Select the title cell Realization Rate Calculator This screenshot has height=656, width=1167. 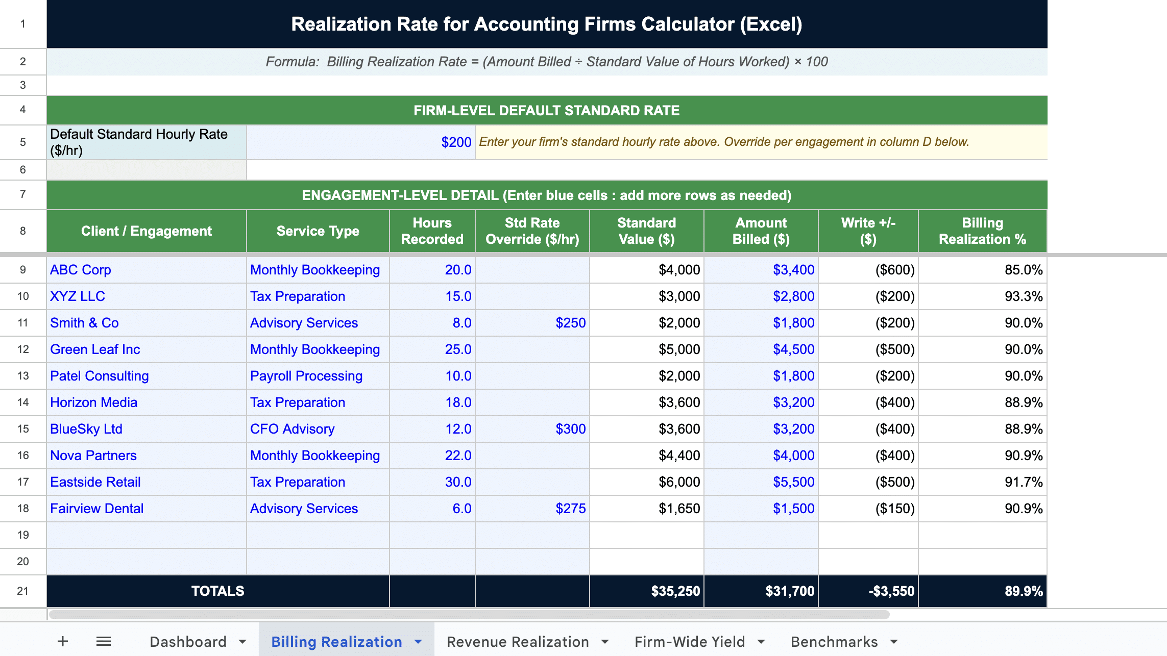tap(547, 24)
